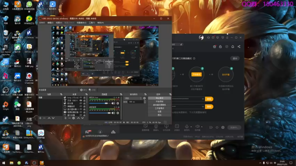
Task: Pop out the Scenes dock panel
Action: click(x=61, y=94)
